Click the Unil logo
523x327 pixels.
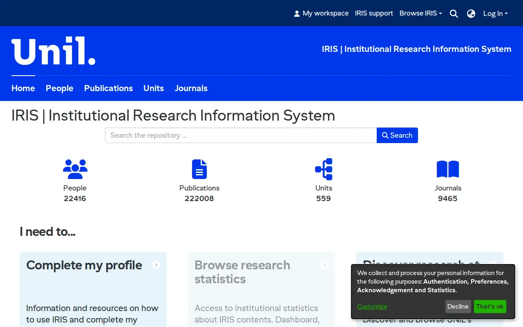54,51
